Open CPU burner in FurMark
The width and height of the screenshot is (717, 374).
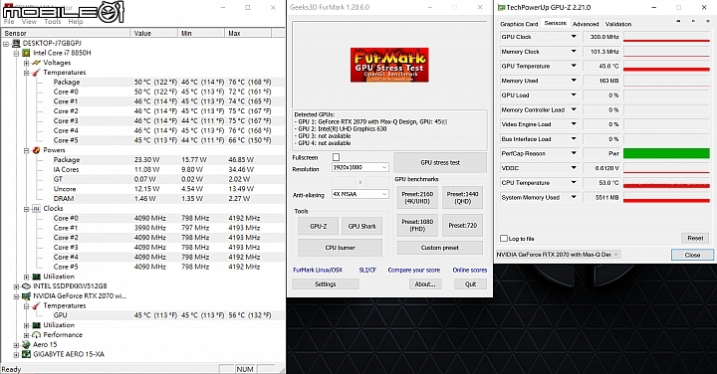pyautogui.click(x=340, y=248)
